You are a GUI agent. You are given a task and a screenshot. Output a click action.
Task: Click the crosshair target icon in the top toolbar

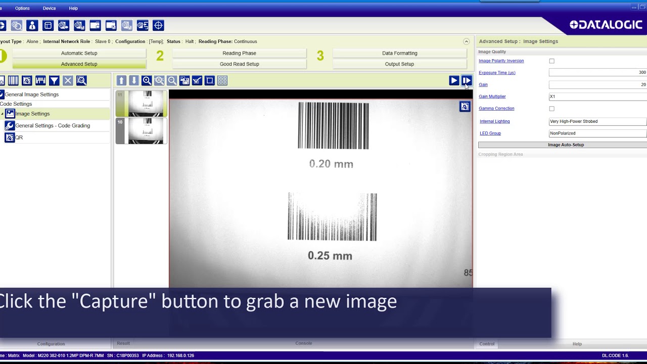click(158, 25)
